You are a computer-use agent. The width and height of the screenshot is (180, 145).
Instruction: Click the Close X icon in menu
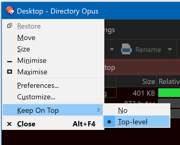[x=9, y=124]
